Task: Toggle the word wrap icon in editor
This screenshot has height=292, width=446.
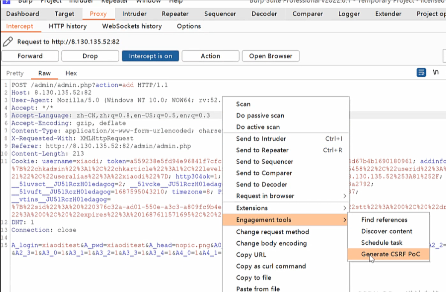Action: (421, 72)
